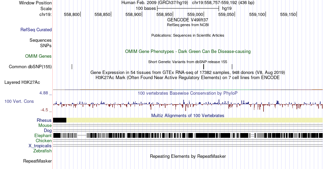Click the 558,950 ruler coordinate
This screenshot has width=323, height=169.
click(164, 14)
